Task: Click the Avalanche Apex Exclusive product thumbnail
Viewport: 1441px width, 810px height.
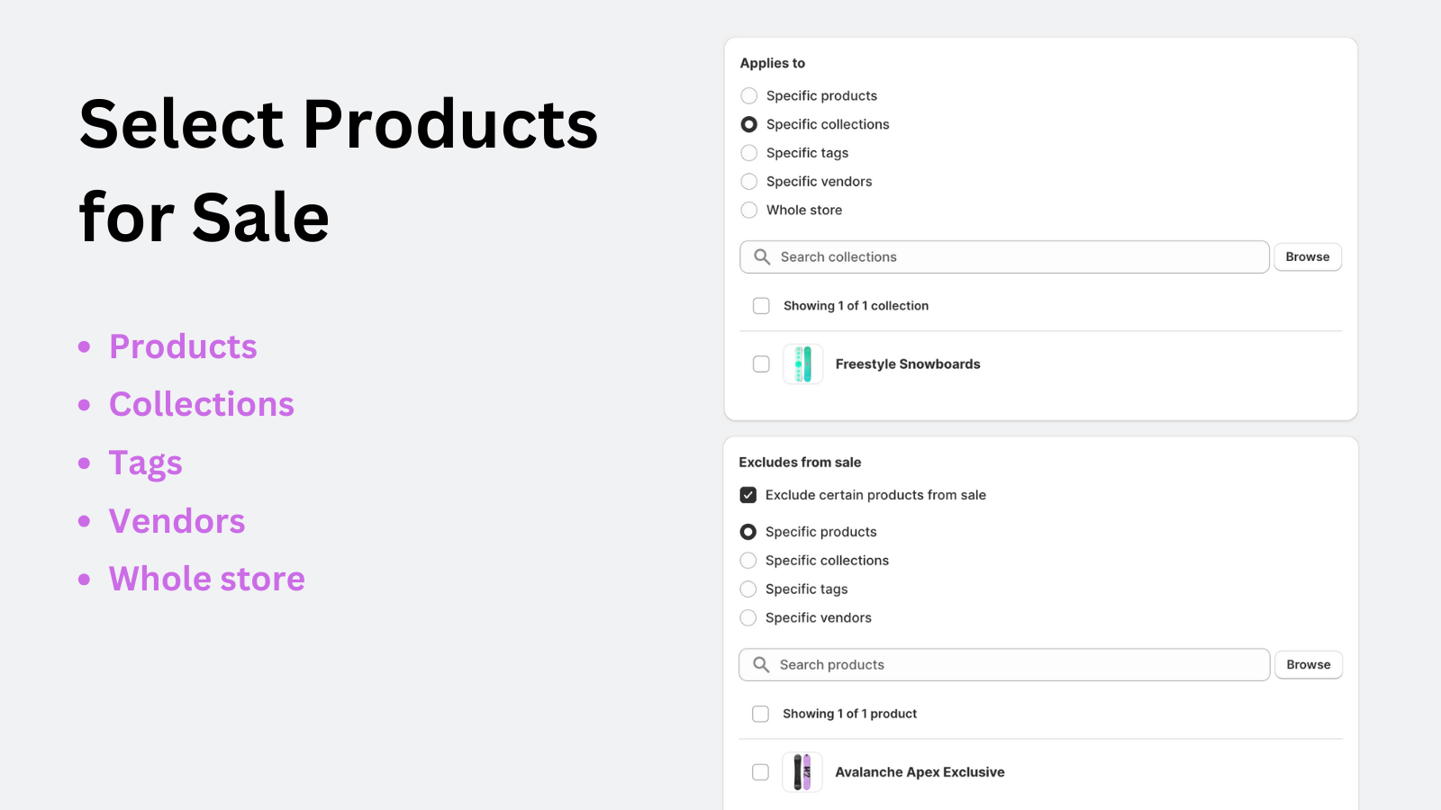Action: point(802,772)
